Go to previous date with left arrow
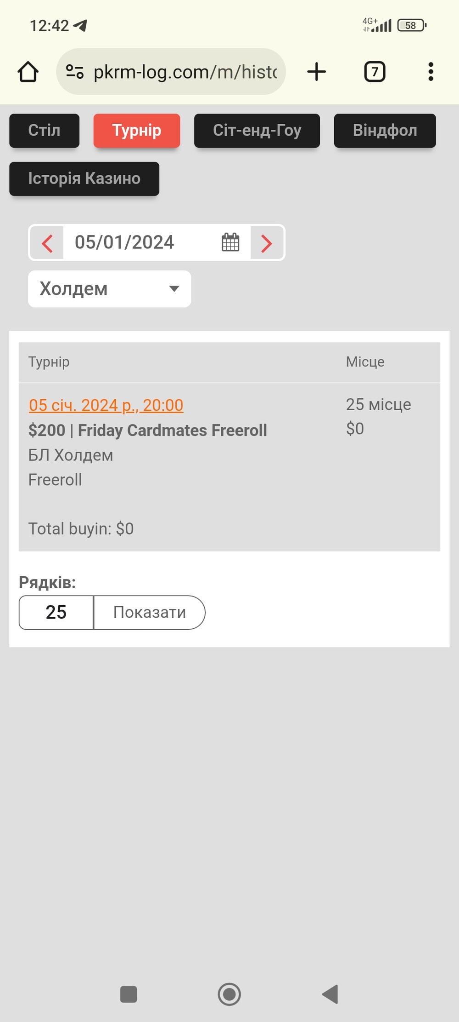Image resolution: width=459 pixels, height=1022 pixels. (47, 243)
